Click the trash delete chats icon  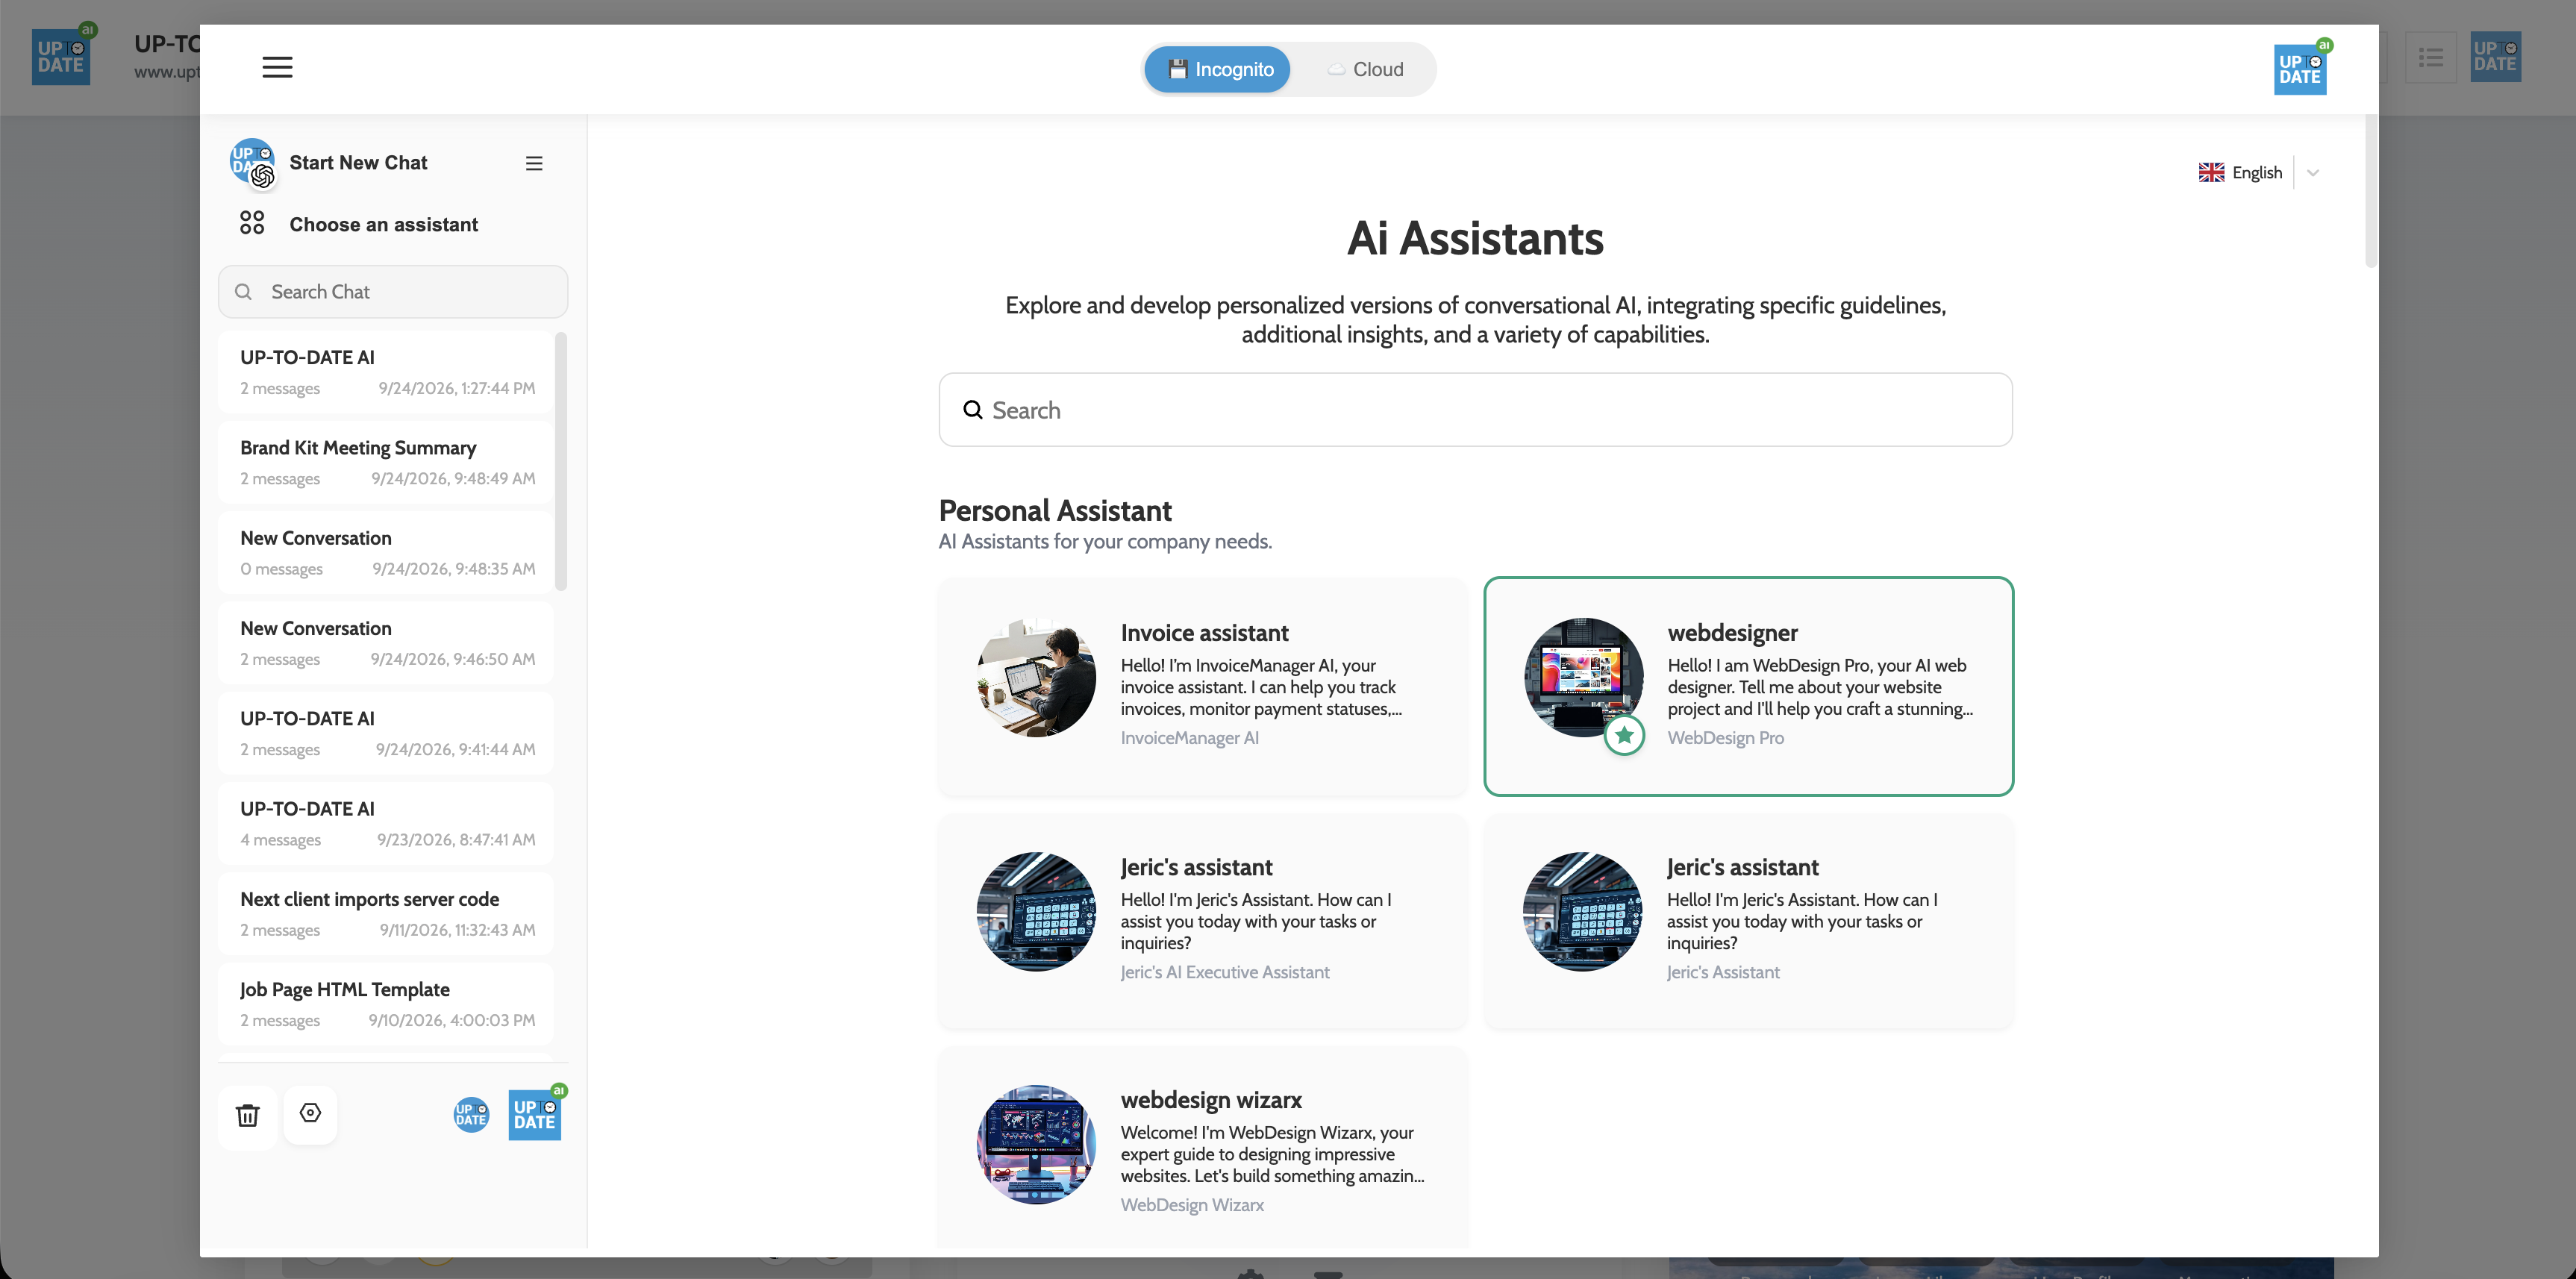(x=247, y=1115)
